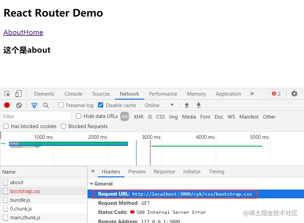The image size is (304, 223).
Task: Check Has blocked cookies
Action: tap(6, 126)
